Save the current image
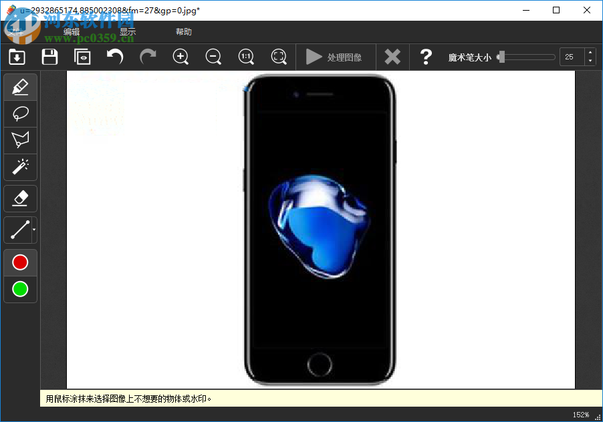Screen dimensions: 603x422 (x=49, y=57)
